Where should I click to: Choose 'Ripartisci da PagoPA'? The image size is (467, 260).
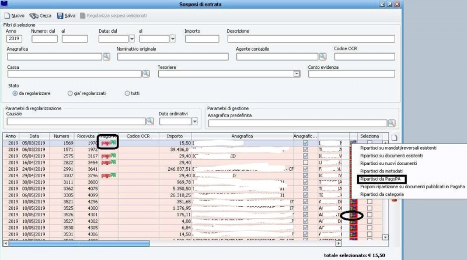[x=381, y=179]
